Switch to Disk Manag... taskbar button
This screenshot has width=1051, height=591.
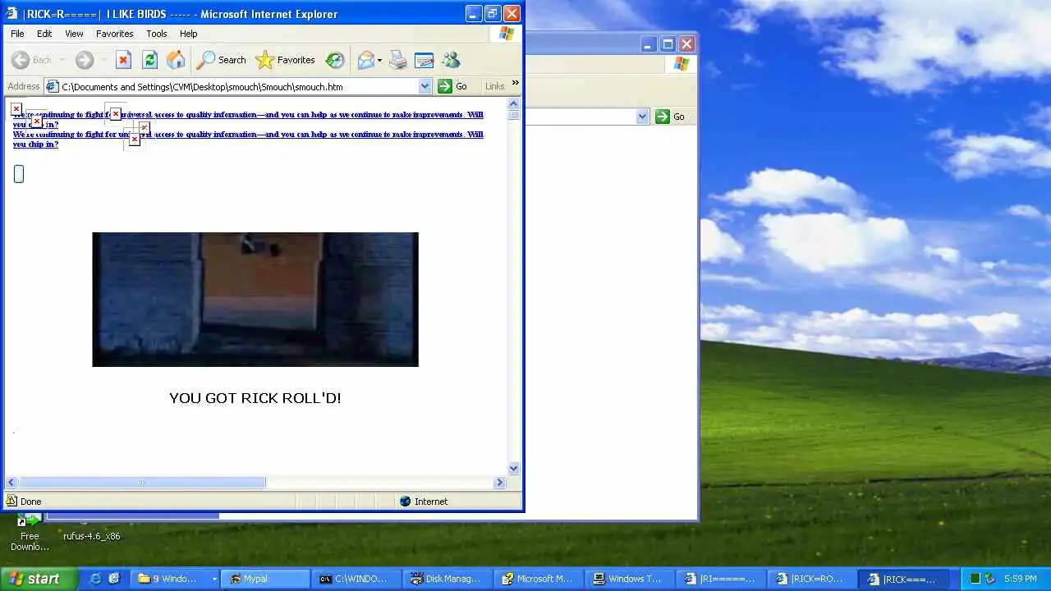(447, 579)
